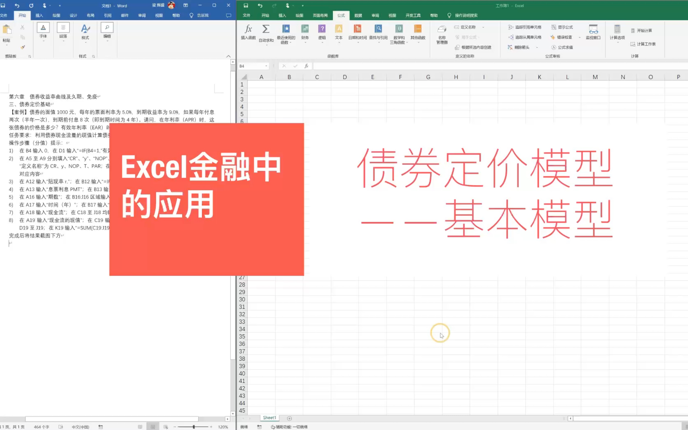688x430 pixels.
Task: Click the Excel Select All corner triangle
Action: tap(244, 77)
